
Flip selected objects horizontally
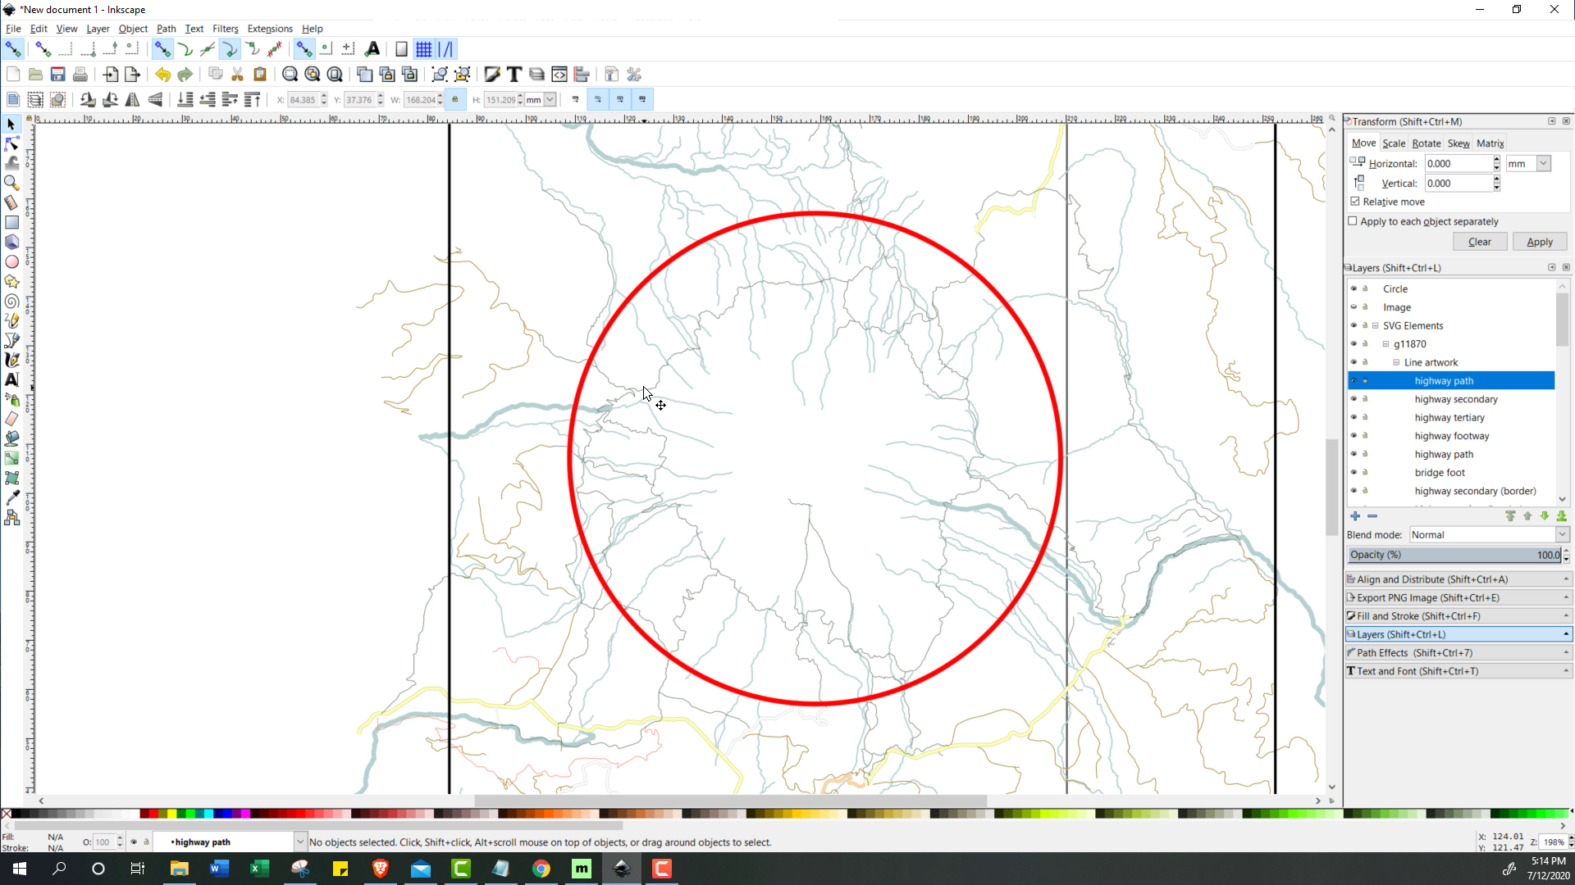132,99
